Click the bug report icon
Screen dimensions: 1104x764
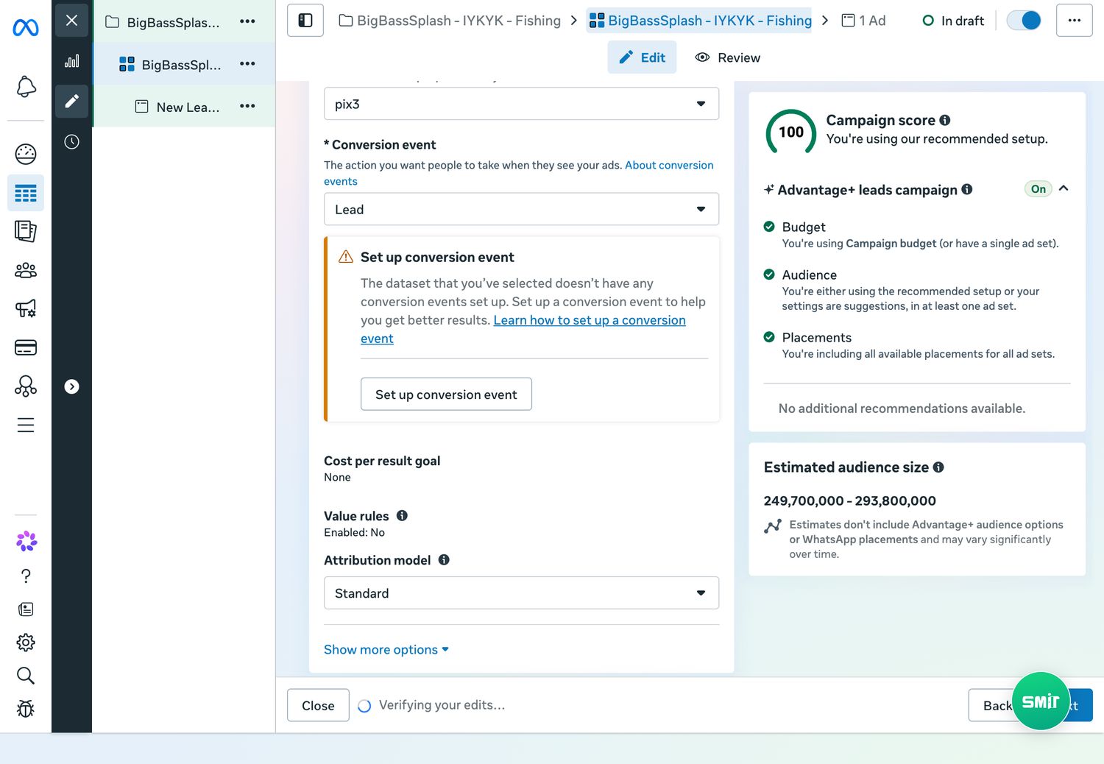(x=26, y=708)
